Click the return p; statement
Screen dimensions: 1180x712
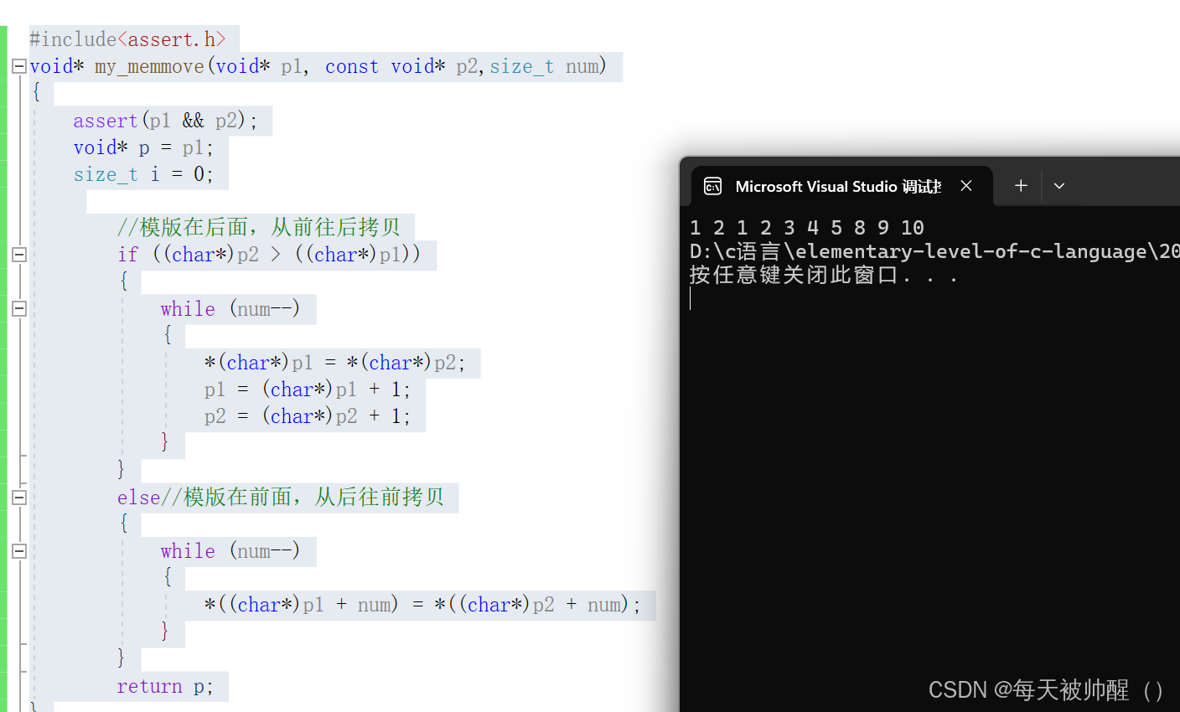point(165,687)
